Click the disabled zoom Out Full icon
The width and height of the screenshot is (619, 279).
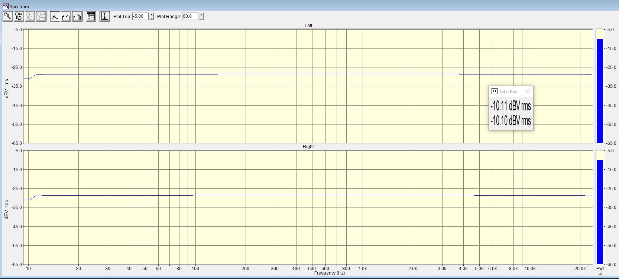tap(41, 16)
